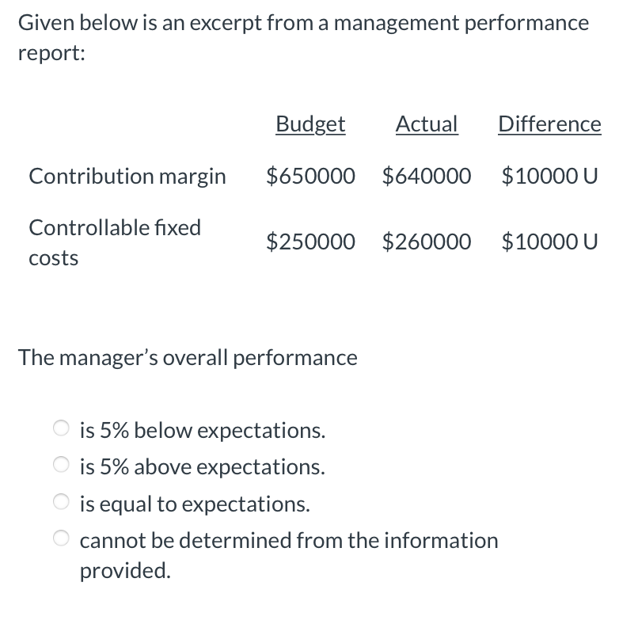638x624 pixels.
Task: Click the $250000 budget value
Action: point(310,242)
